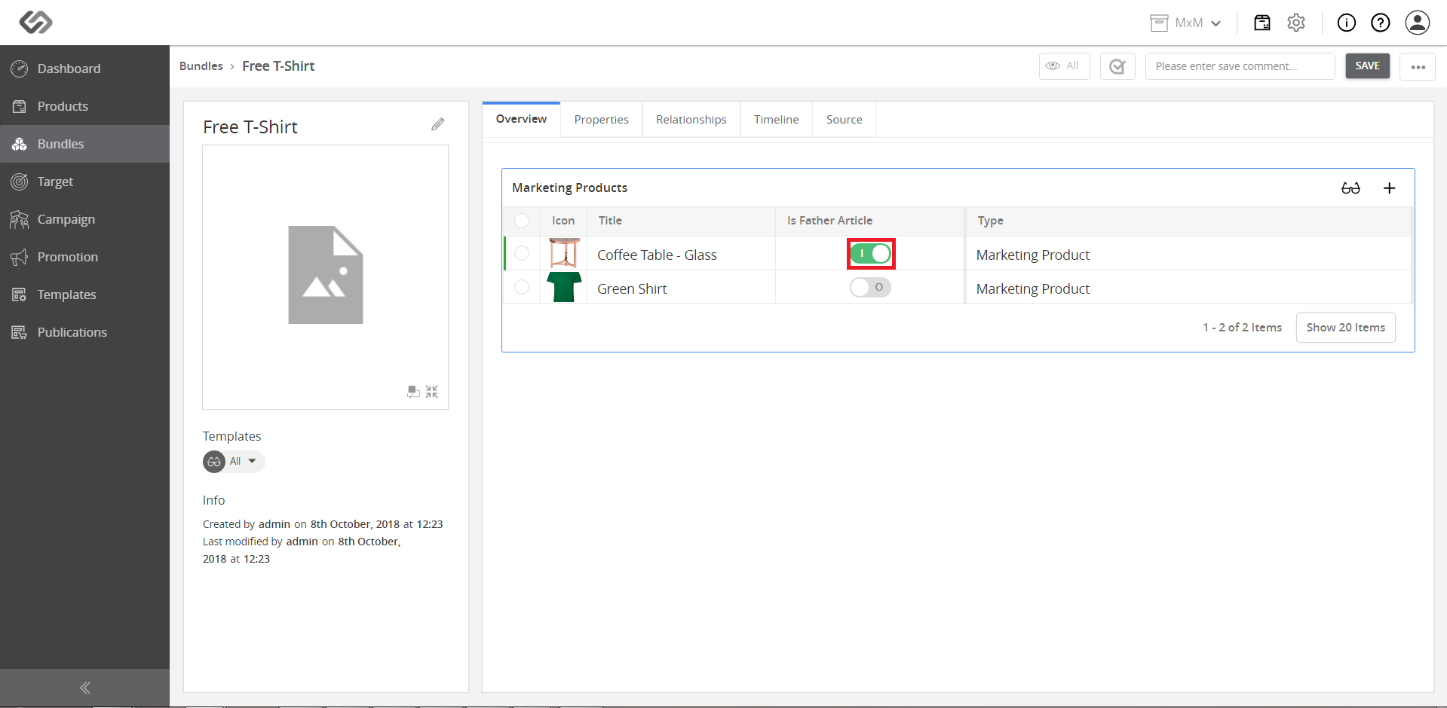
Task: Select Bundles in the sidebar
Action: point(84,144)
